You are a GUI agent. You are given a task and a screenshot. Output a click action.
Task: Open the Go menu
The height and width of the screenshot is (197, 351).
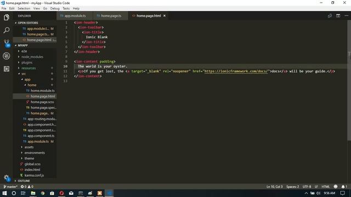[45, 9]
